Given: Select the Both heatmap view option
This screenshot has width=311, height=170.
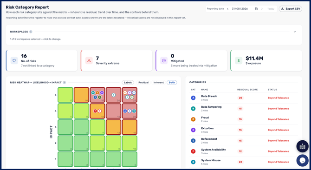Looking at the screenshot, I should click(x=172, y=83).
